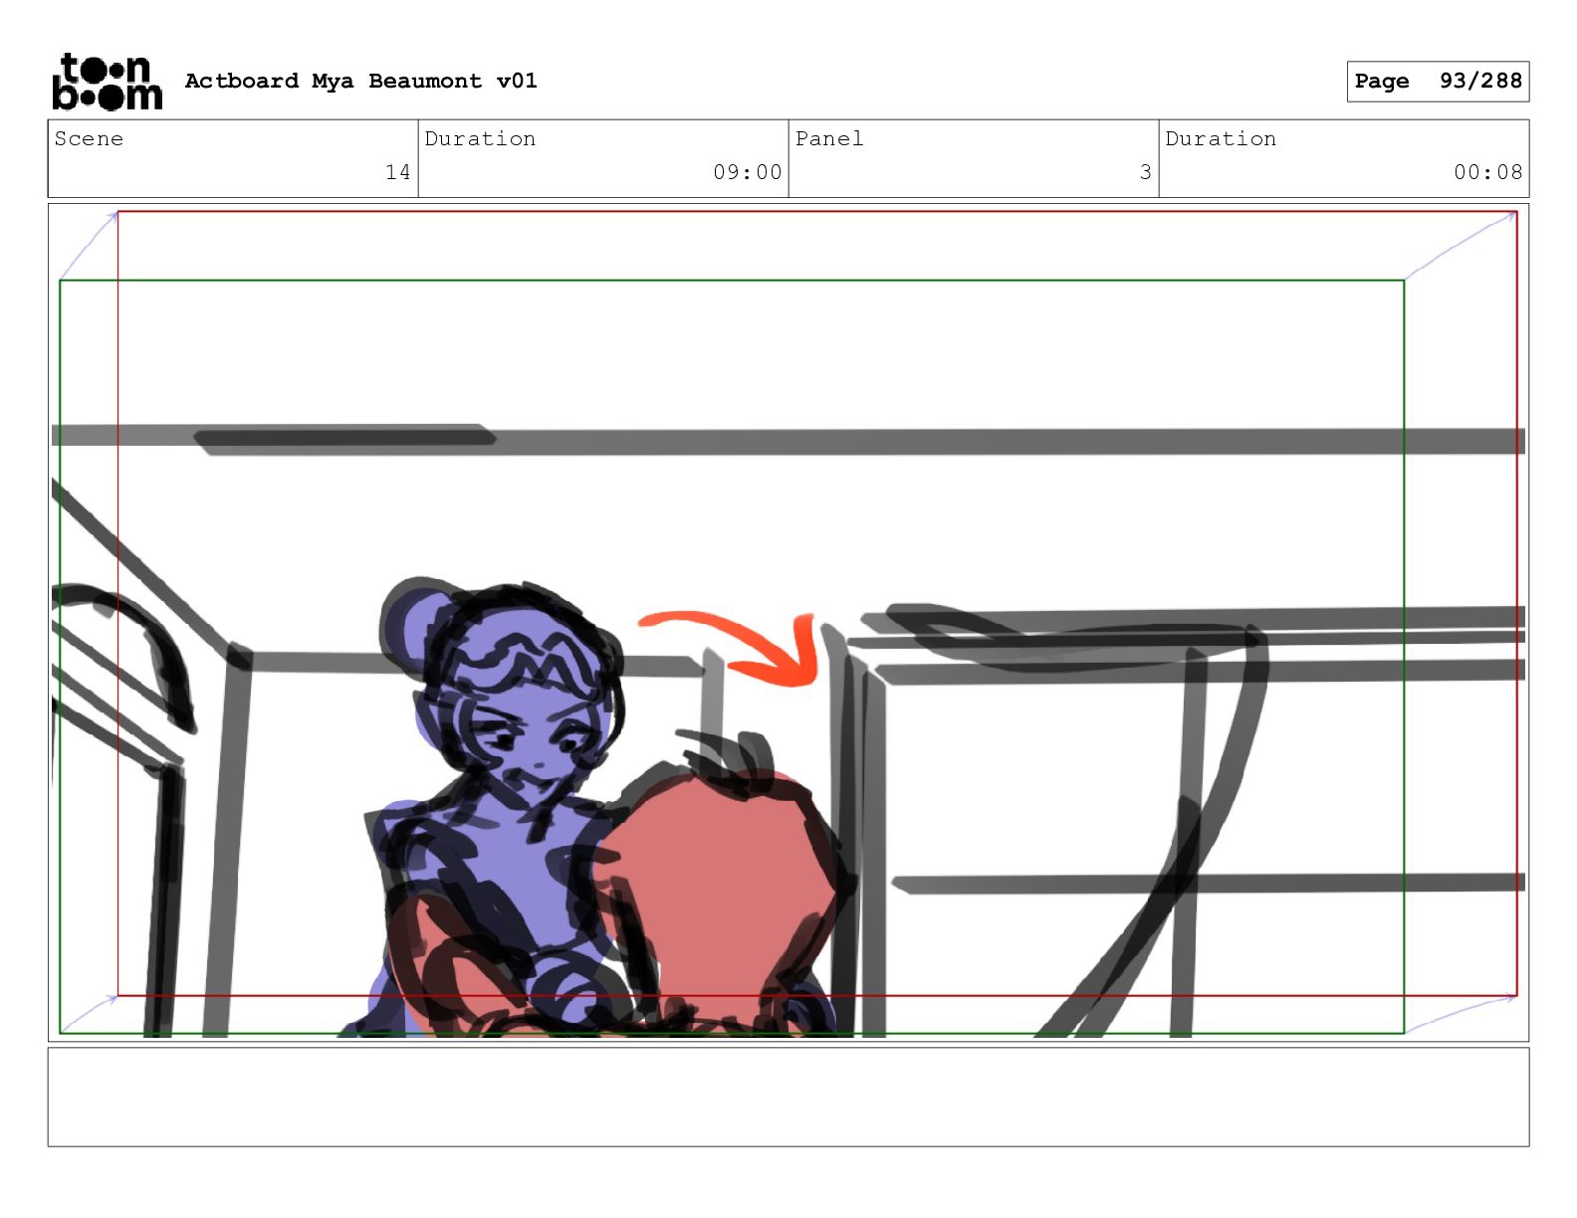
Task: Click the 'Page 93/288' box
Action: 1438,82
